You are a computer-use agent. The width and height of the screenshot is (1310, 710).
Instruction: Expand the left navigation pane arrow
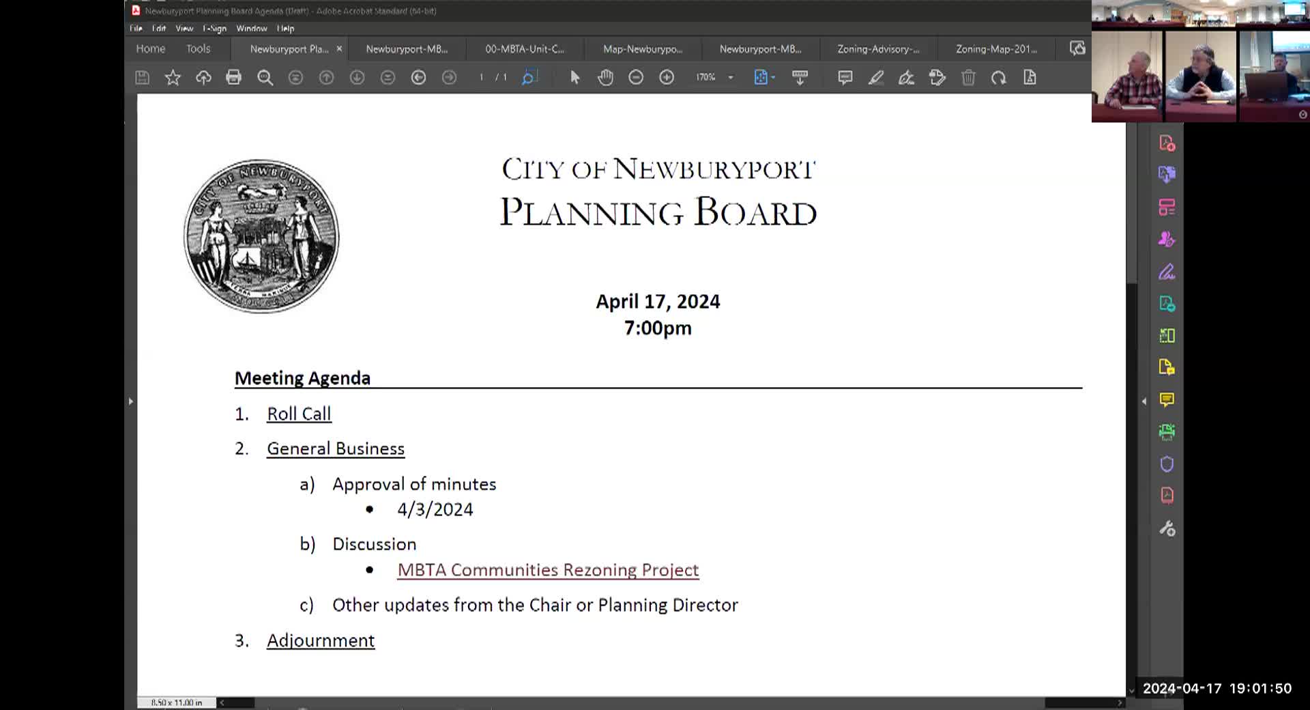130,401
